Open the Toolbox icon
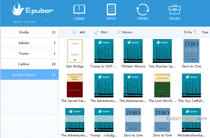Image resolution: width=210 pixels, height=138 pixels. click(x=174, y=10)
